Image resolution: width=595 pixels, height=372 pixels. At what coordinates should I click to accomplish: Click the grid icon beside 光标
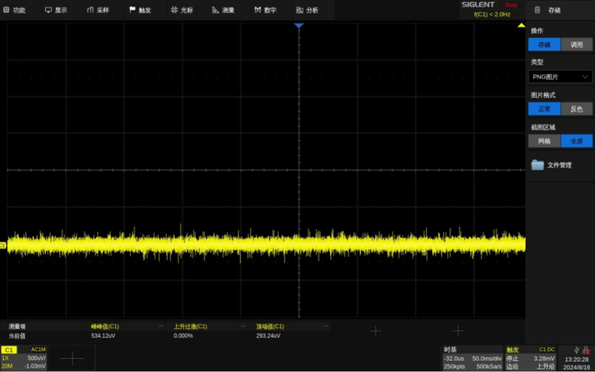coord(174,10)
